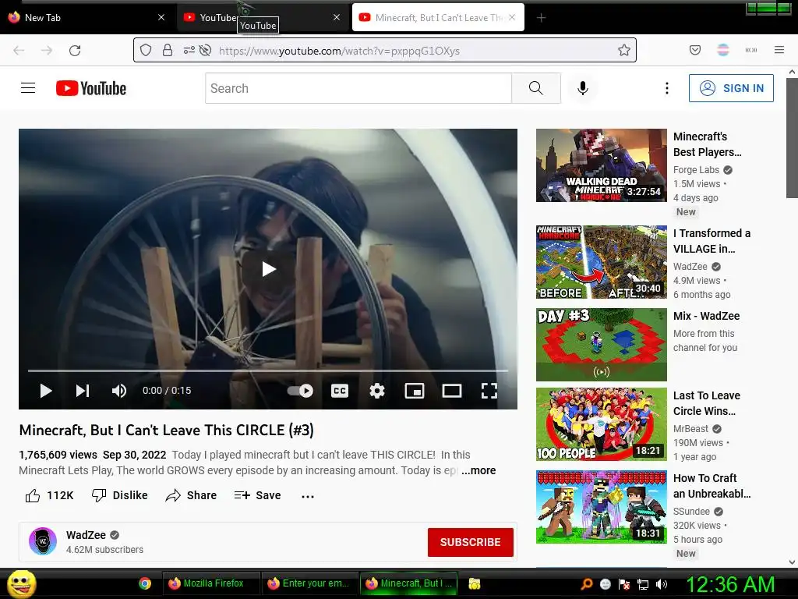
Task: Open taskbar clock 12:36 AM
Action: (x=730, y=584)
